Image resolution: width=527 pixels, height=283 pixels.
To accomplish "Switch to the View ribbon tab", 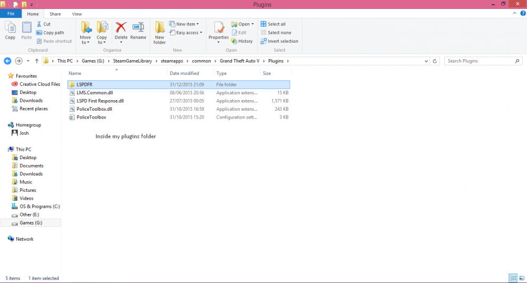I will coord(76,14).
